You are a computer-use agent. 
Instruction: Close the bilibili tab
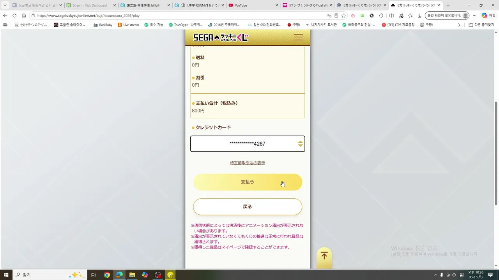click(168, 5)
